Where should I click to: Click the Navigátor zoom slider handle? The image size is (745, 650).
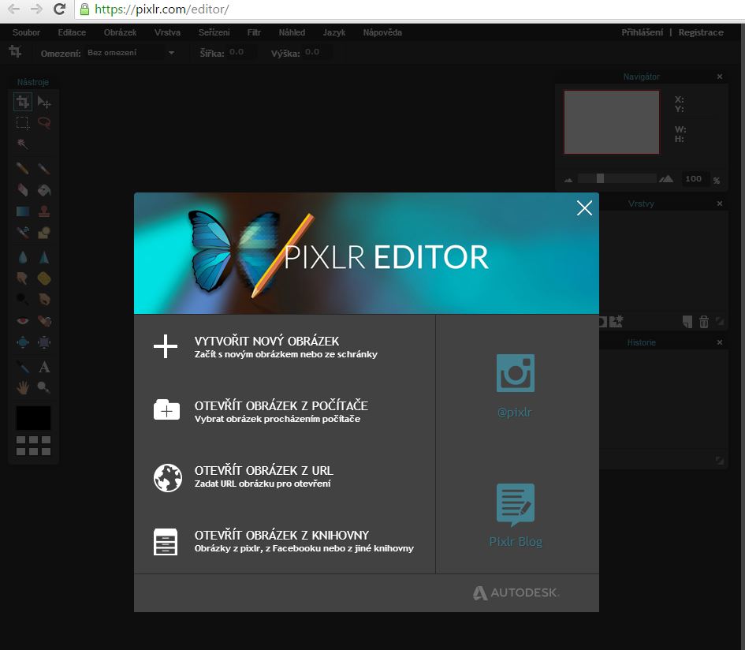tap(600, 178)
